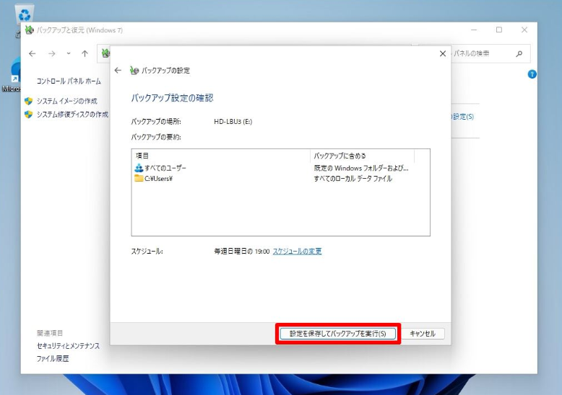Open the blue help question mark
Image resolution: width=562 pixels, height=395 pixels.
coord(532,74)
